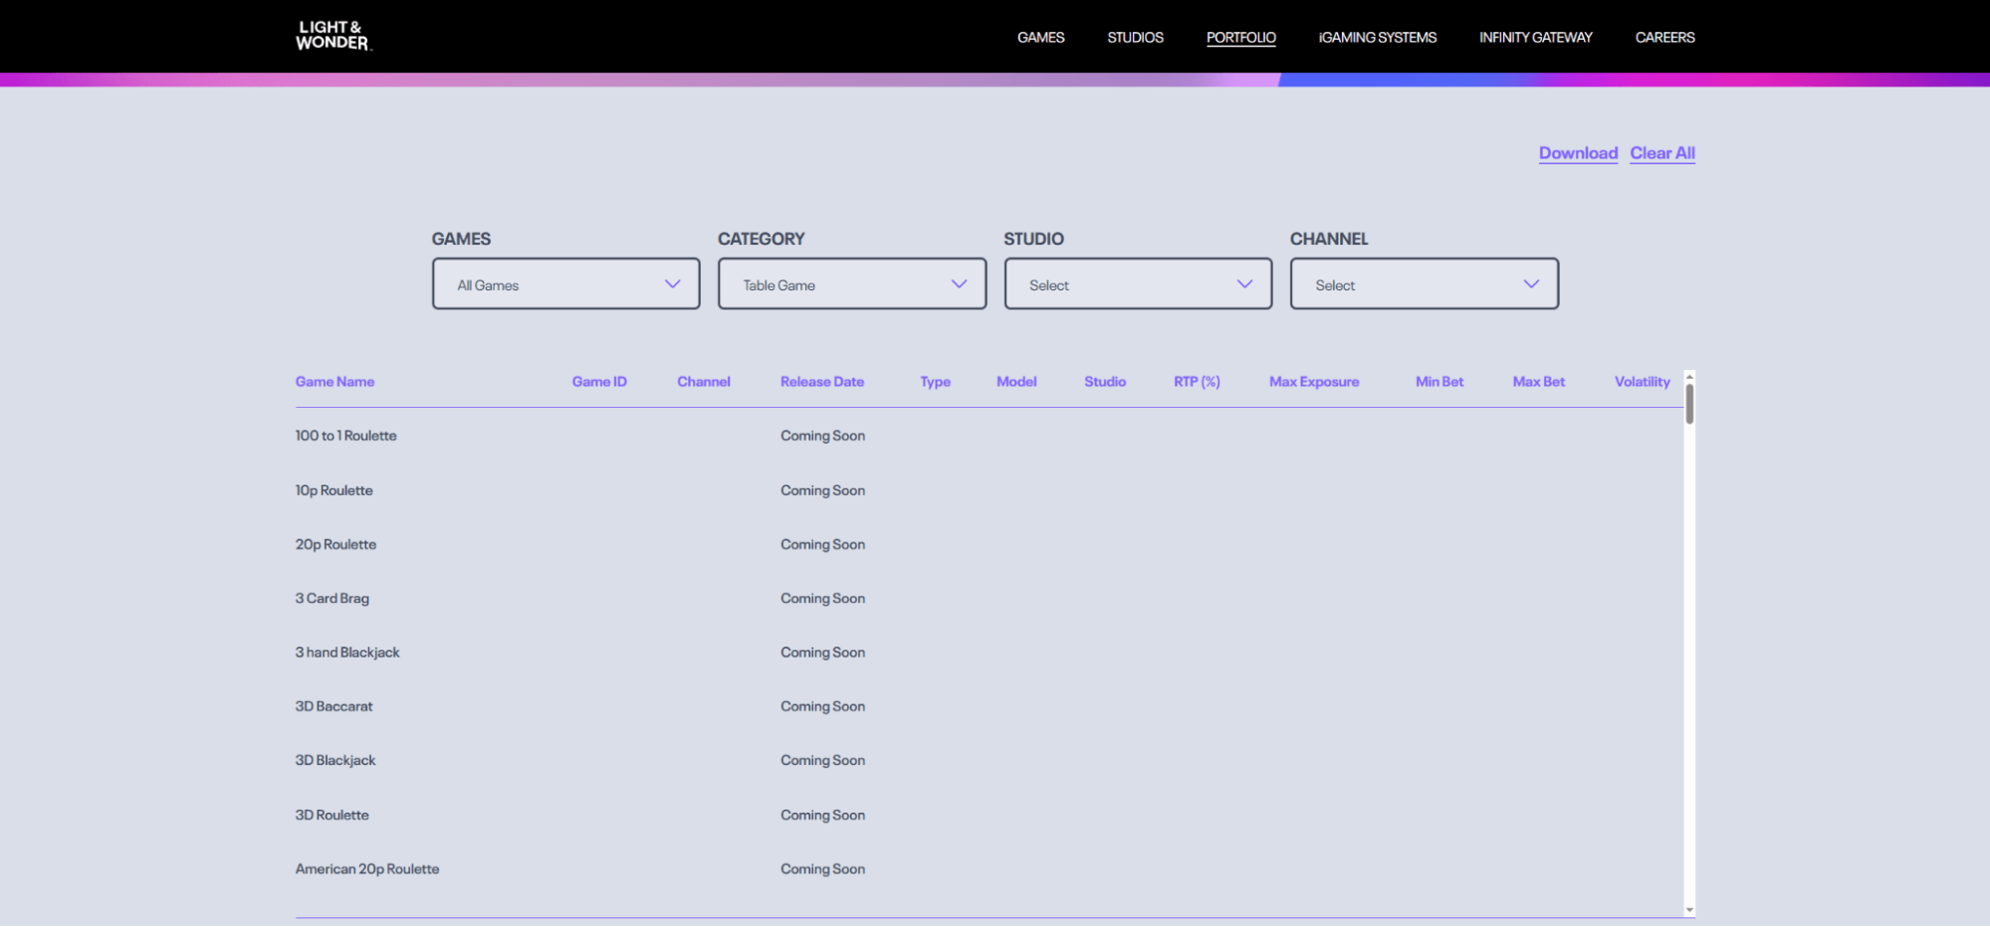Viewport: 1990px width, 927px height.
Task: Select the Portfolio menu item
Action: [1241, 38]
